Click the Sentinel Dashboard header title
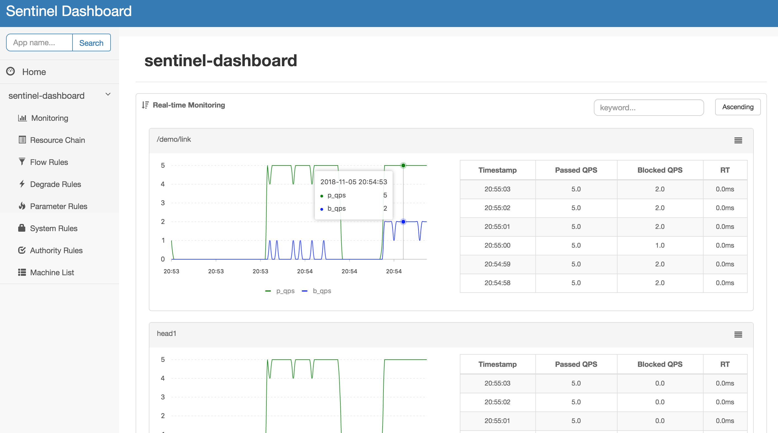Viewport: 778px width, 433px height. tap(69, 11)
